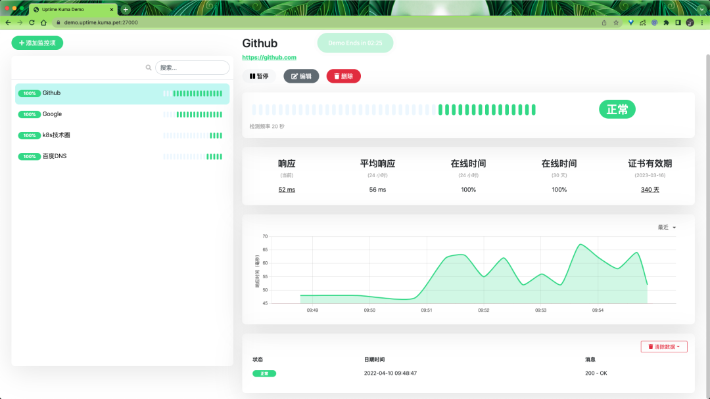Click the 340 天 certificate validity value
This screenshot has width=710, height=399.
(x=650, y=190)
